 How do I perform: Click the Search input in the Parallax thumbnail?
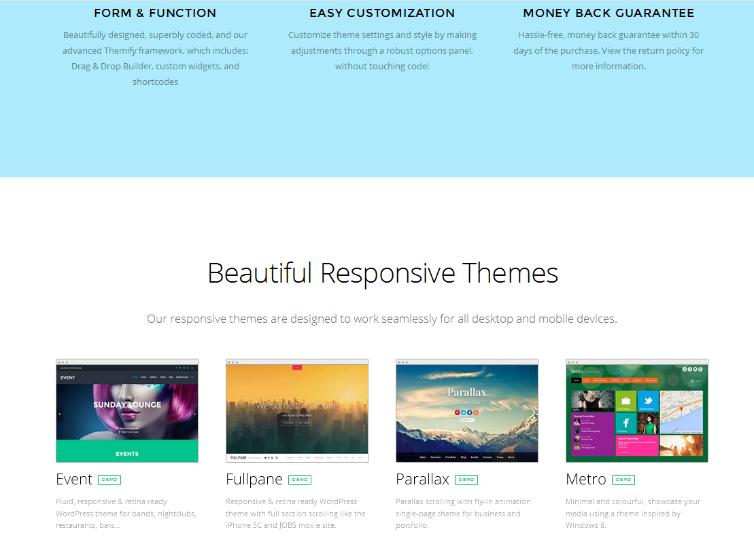point(467,419)
